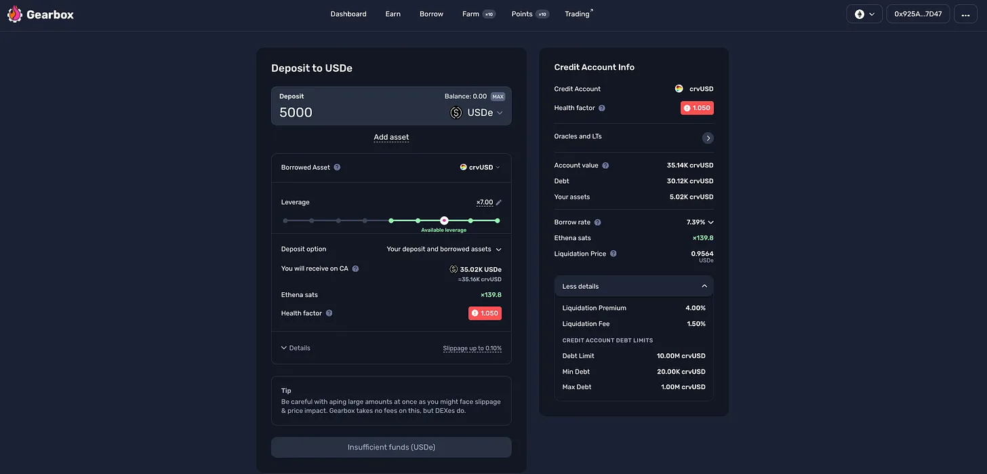Show help for Account value
987x474 pixels.
(605, 165)
